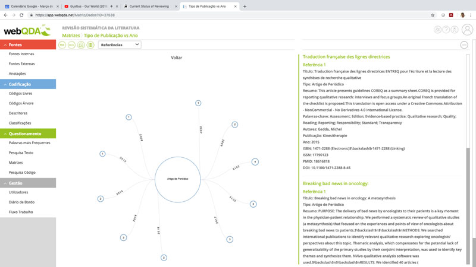Image resolution: width=476 pixels, height=267 pixels.
Task: Open Fluxo Trabalho
Action: (21, 212)
